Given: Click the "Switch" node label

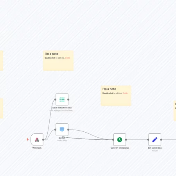Looking at the screenshot, I should [x=62, y=138].
